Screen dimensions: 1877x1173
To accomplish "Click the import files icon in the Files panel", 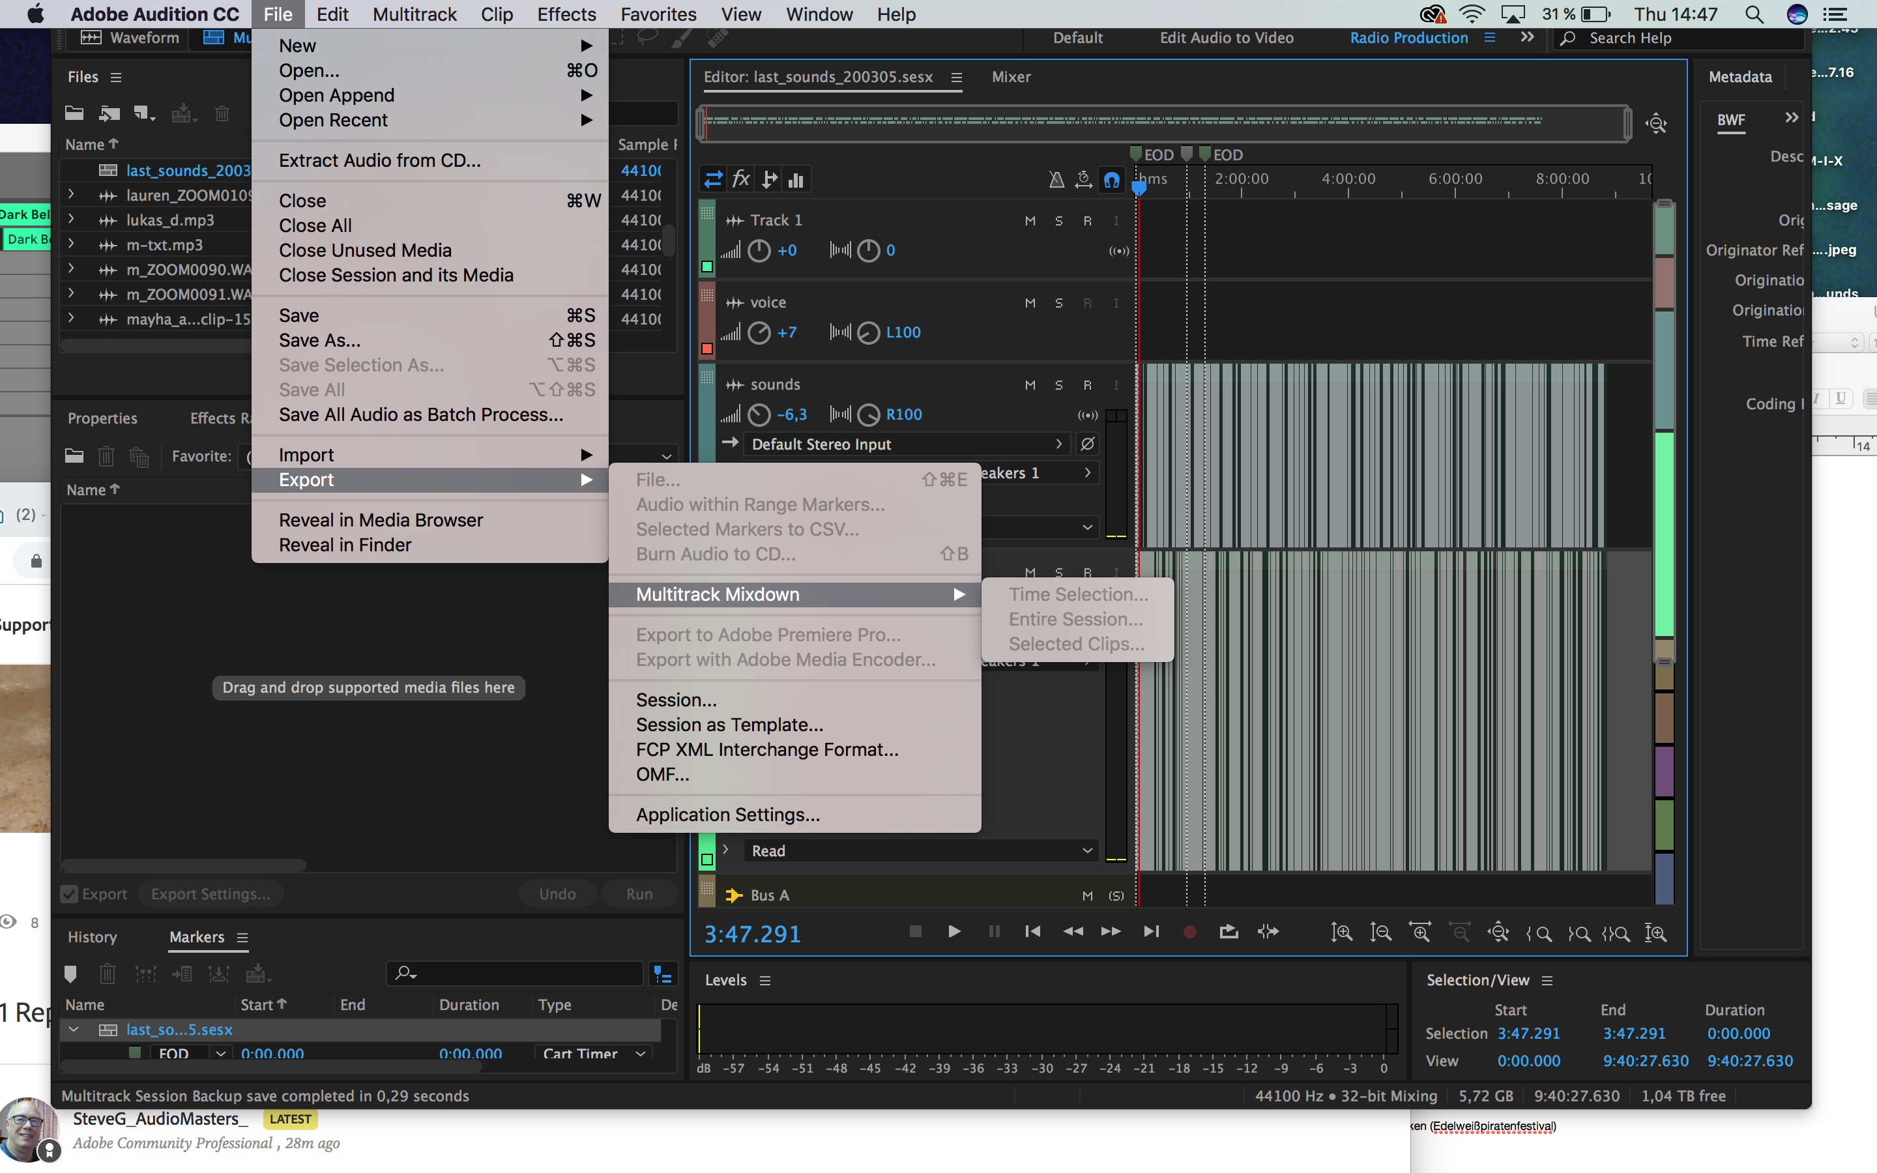I will [109, 113].
